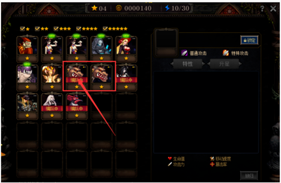Screen dimensions: 281x183
Task: Click the blue 锁定 lock button
Action: pyautogui.click(x=249, y=40)
